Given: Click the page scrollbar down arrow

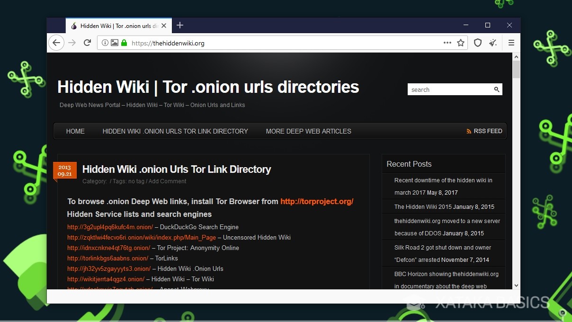Looking at the screenshot, I should point(517,285).
